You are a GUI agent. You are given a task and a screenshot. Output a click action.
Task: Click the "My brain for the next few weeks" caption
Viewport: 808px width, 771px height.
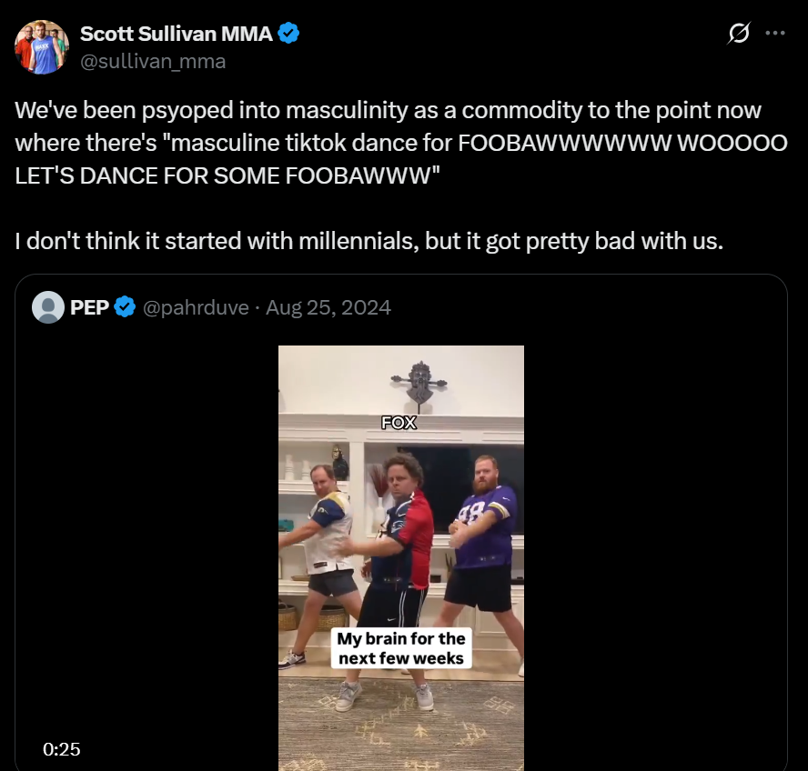coord(401,648)
